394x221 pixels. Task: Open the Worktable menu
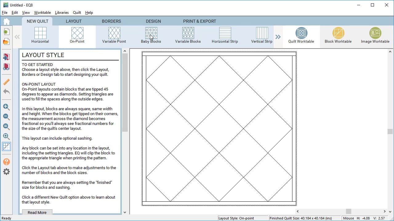(x=42, y=13)
